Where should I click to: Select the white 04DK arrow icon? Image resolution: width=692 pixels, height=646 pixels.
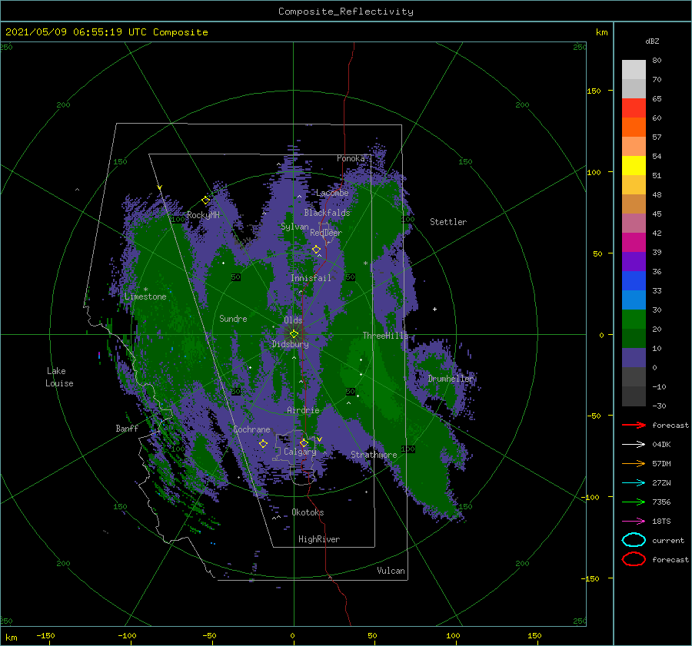point(634,444)
